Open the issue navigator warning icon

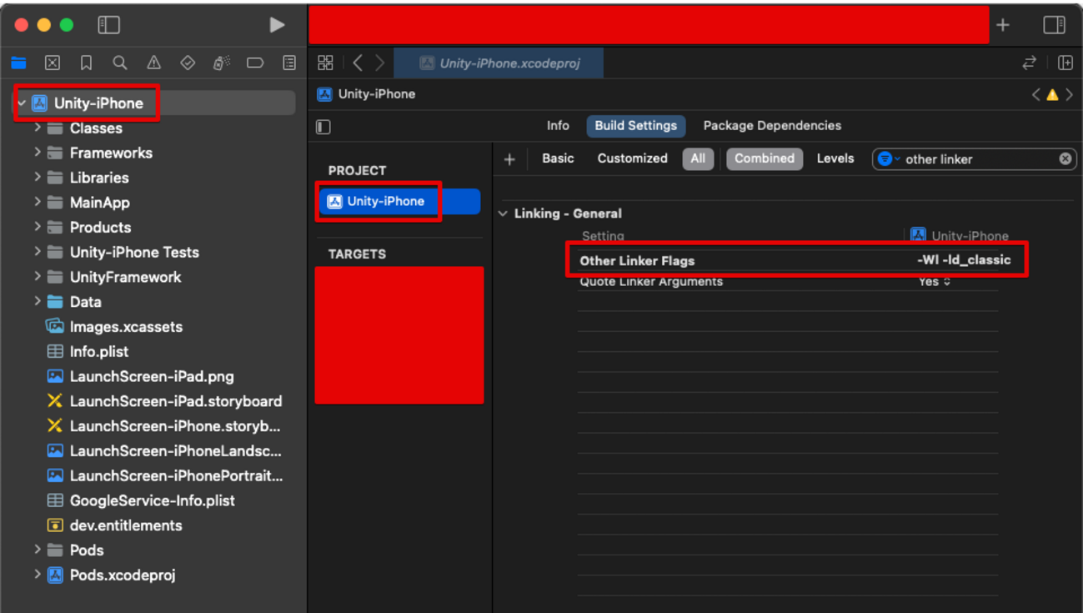click(154, 63)
